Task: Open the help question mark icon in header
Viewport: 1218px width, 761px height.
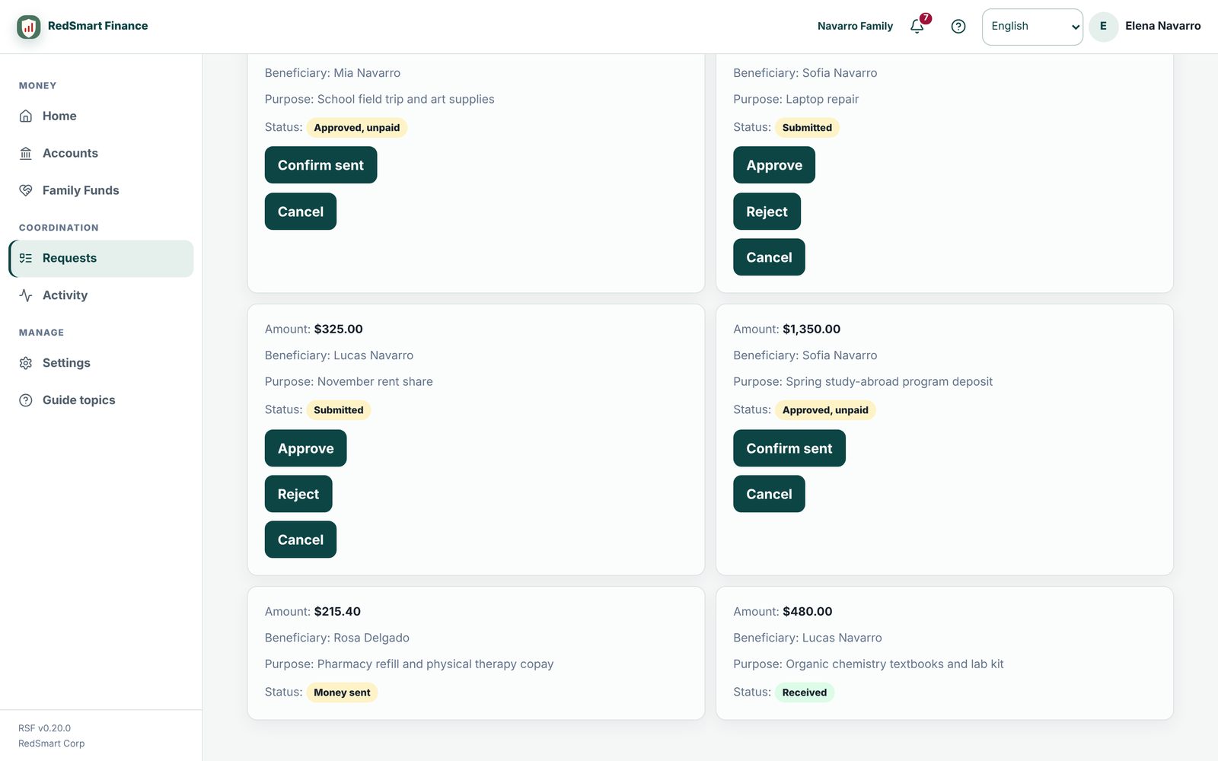Action: (x=958, y=27)
